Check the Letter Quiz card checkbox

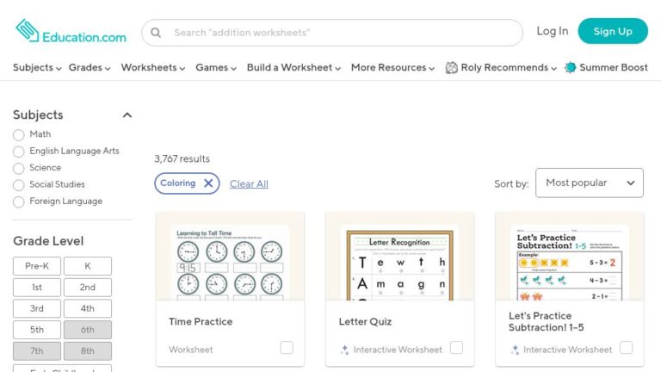click(x=456, y=348)
